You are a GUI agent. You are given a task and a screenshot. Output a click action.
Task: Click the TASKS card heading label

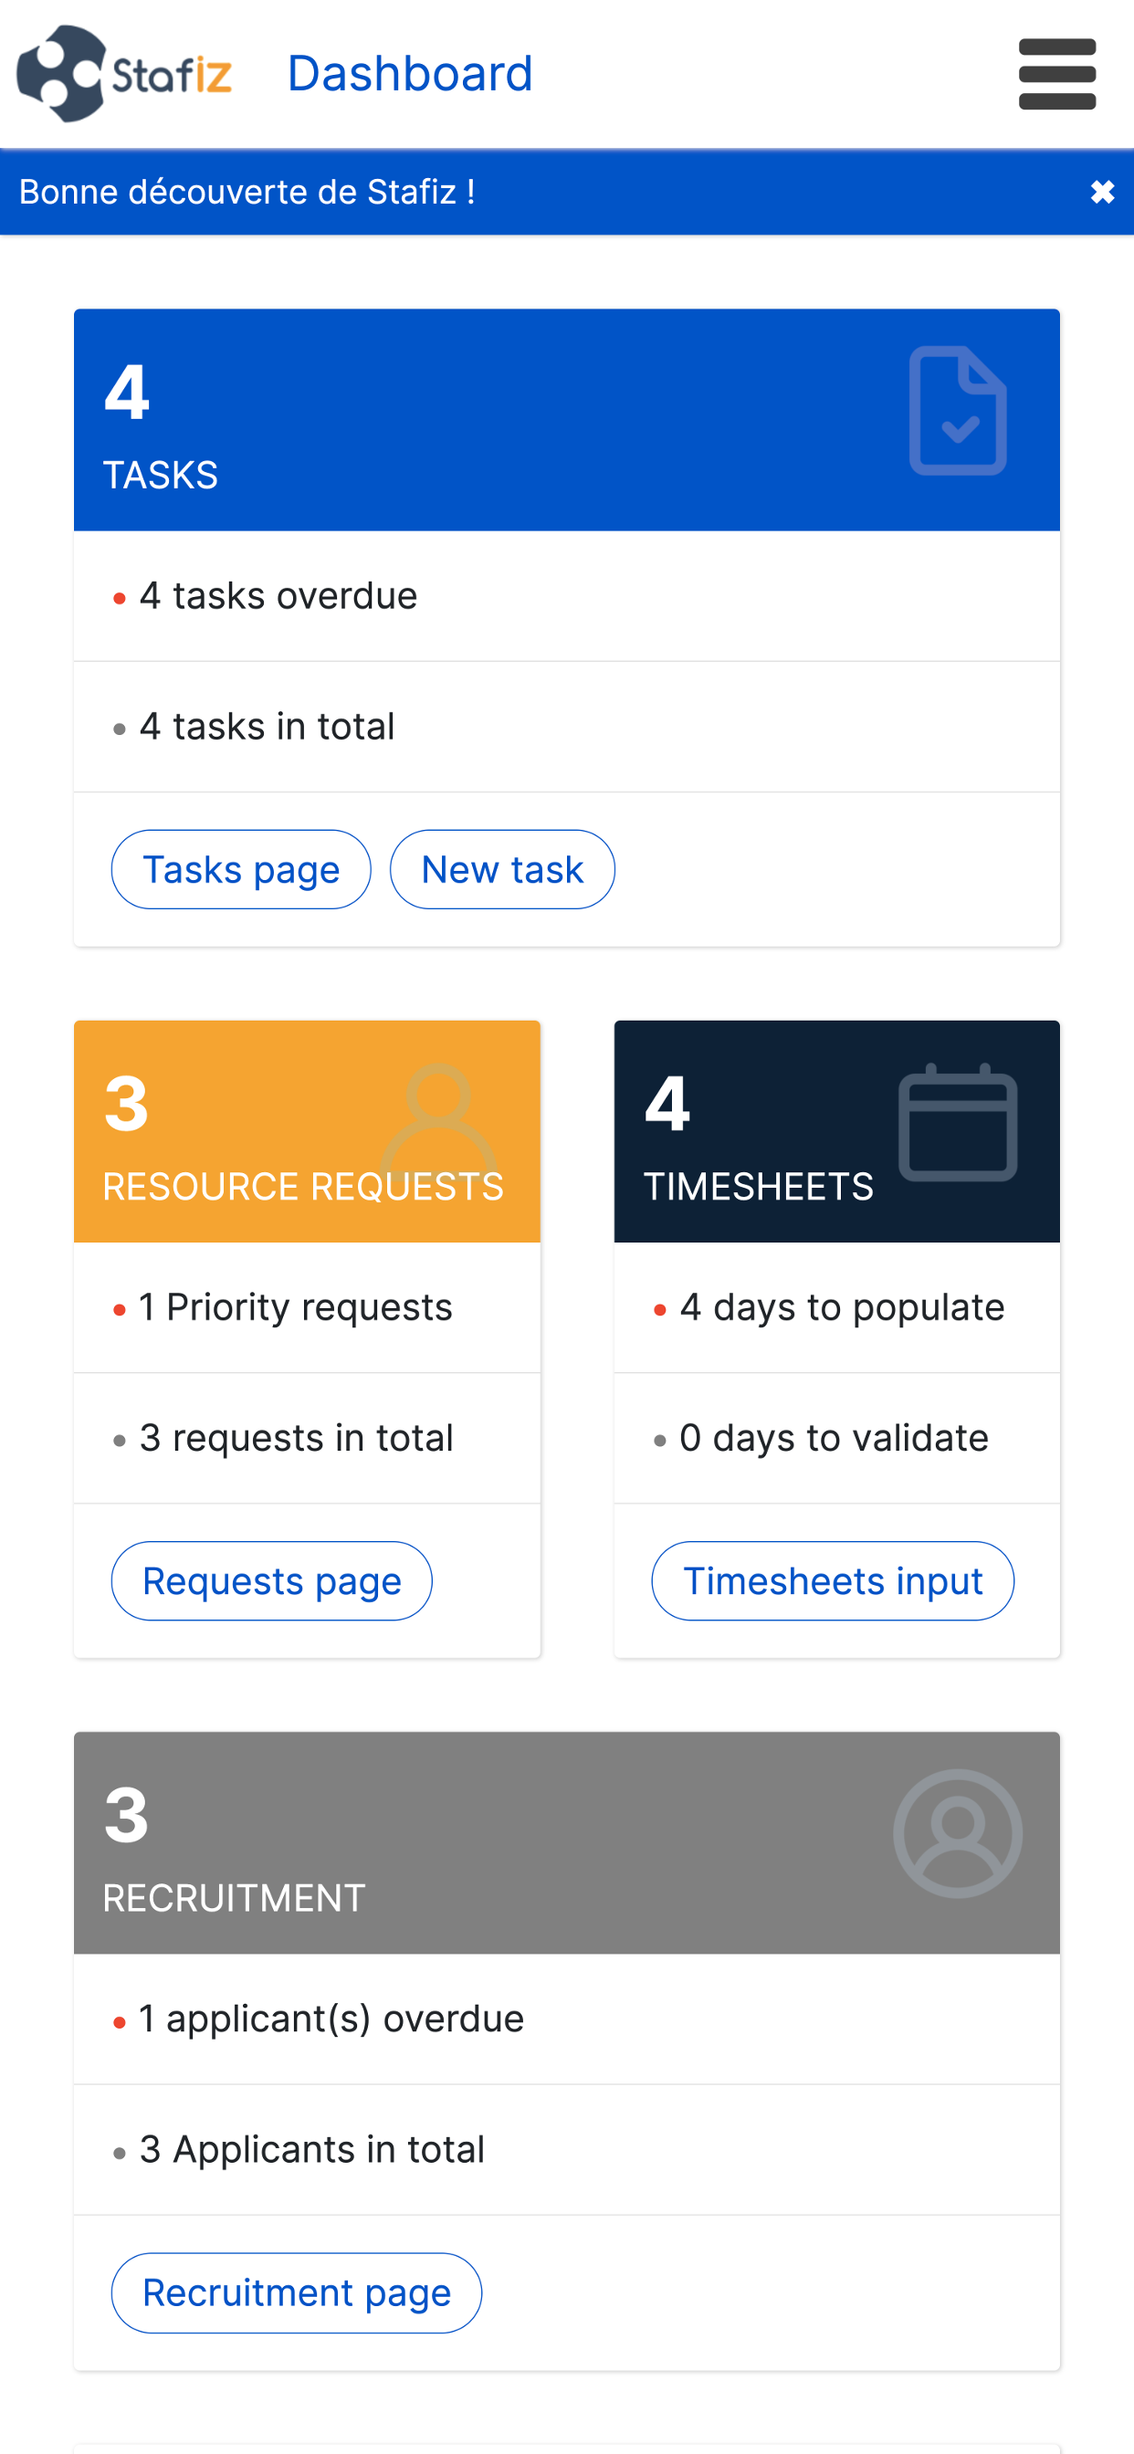click(x=160, y=476)
